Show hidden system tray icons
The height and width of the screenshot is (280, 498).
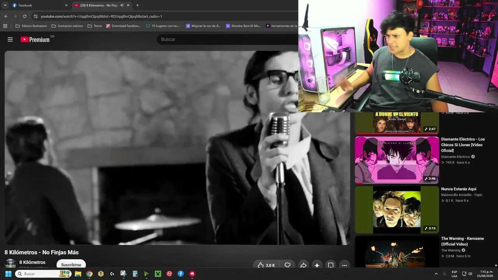click(x=436, y=274)
